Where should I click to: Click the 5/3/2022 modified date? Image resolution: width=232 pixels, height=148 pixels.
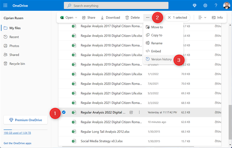pos(153,93)
